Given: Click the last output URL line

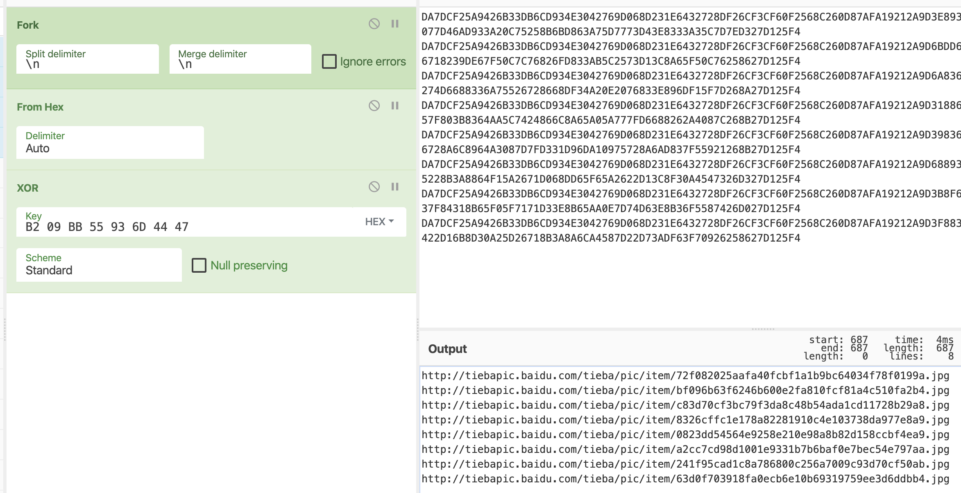Looking at the screenshot, I should click(685, 479).
